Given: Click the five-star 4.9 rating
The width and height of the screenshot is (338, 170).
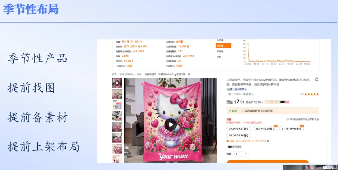Looking at the screenshot, I should click(309, 94).
